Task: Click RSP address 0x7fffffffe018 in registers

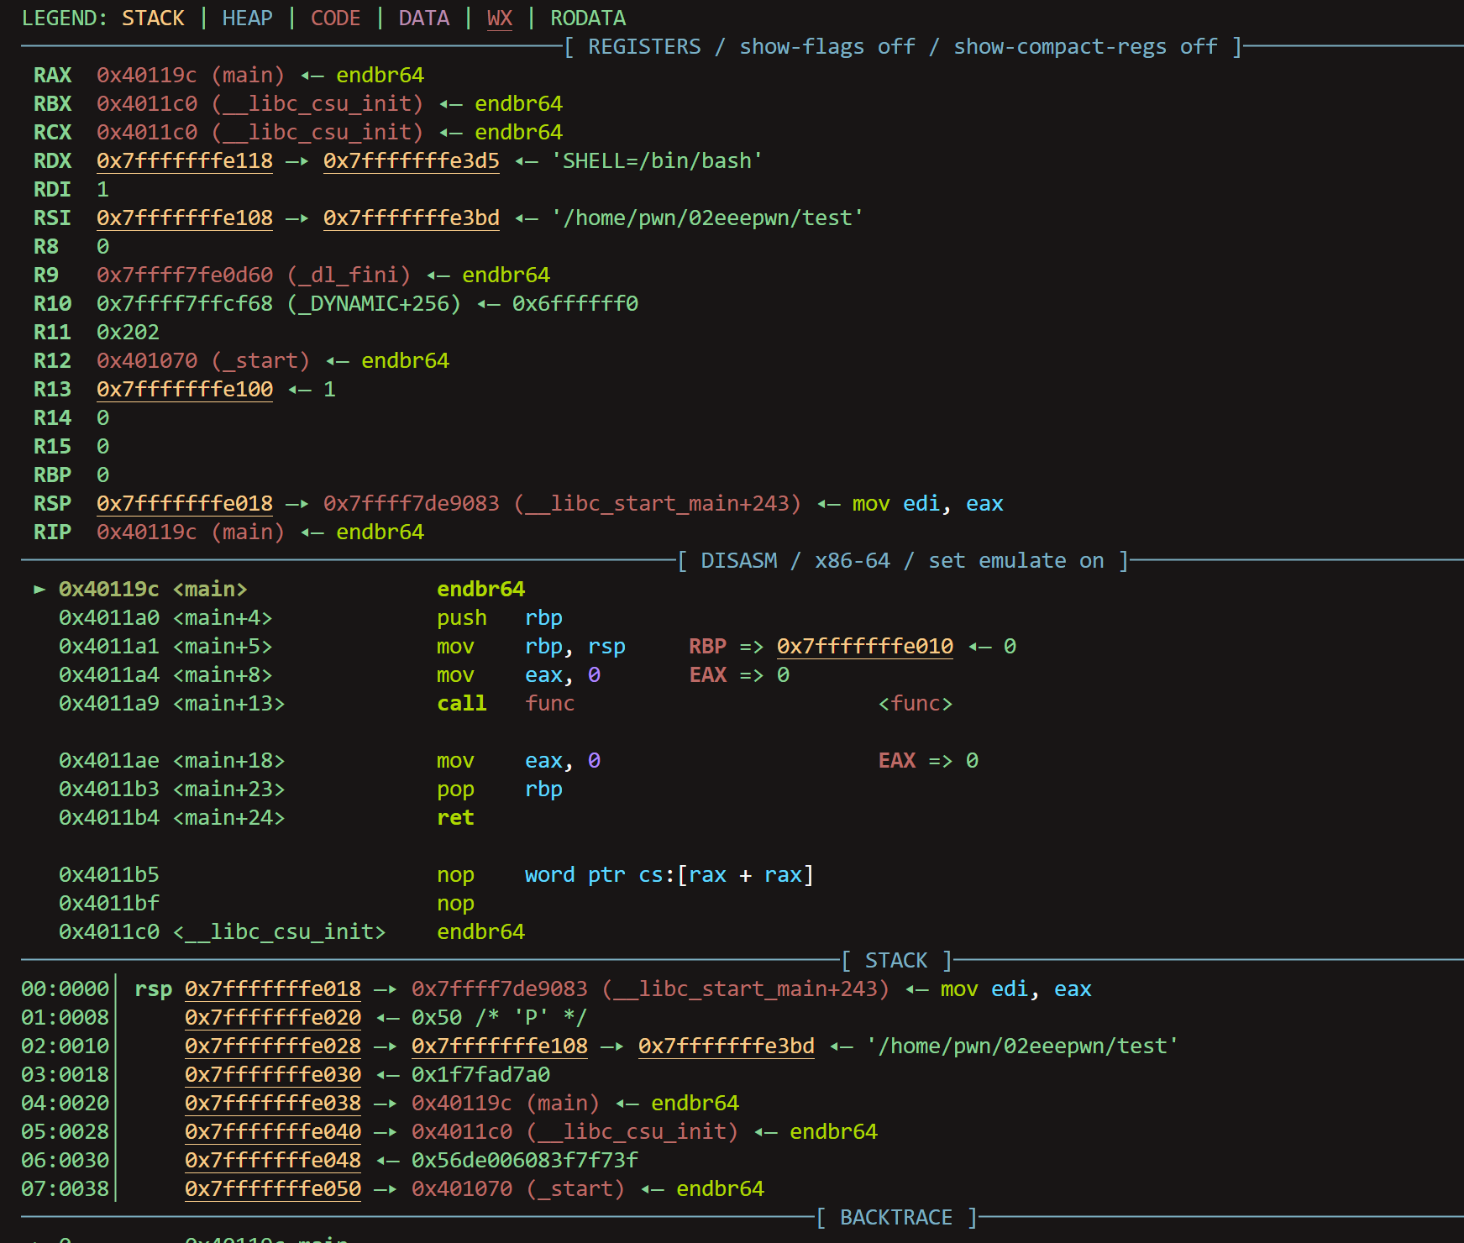Action: (185, 503)
